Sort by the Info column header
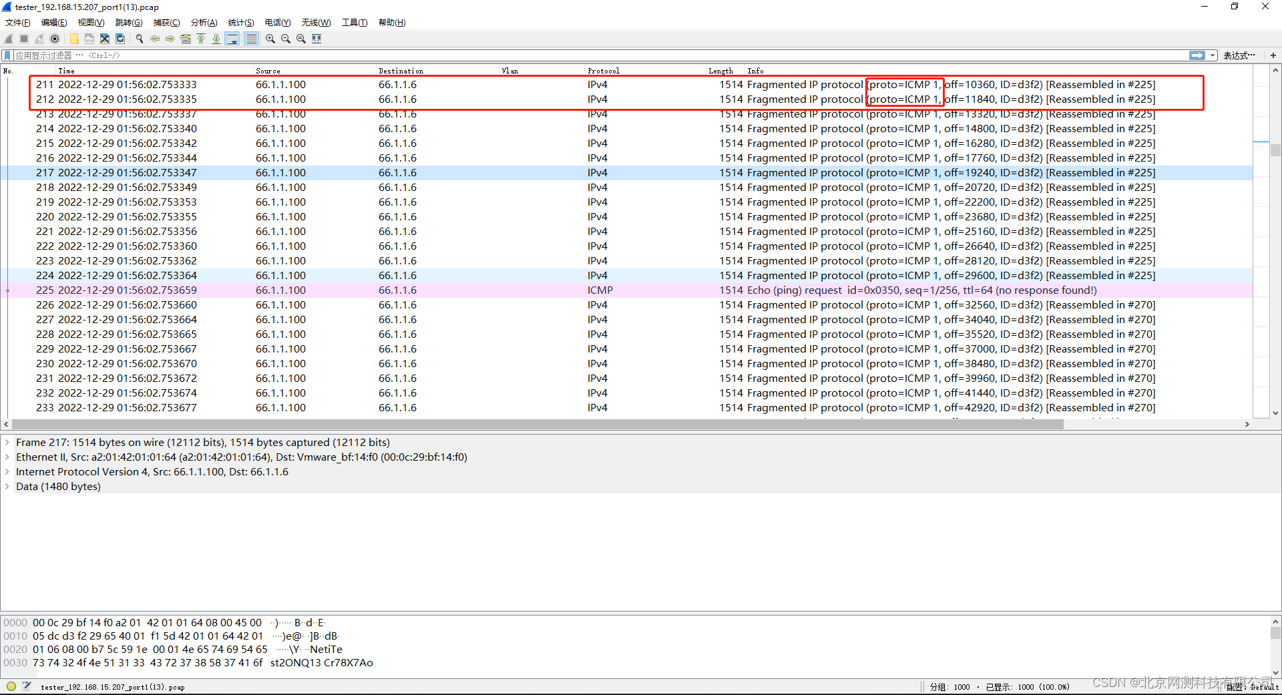1282x695 pixels. click(x=998, y=71)
